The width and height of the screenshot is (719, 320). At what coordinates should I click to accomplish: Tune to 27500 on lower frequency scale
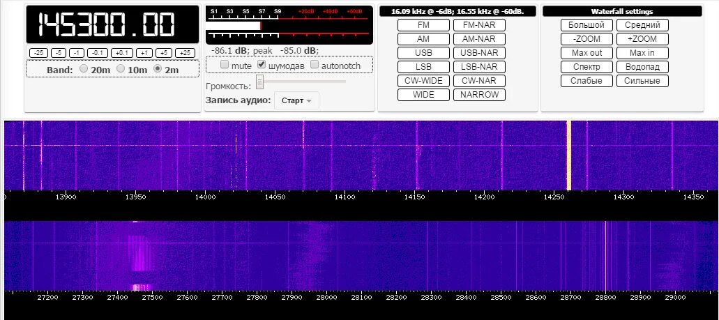152,298
